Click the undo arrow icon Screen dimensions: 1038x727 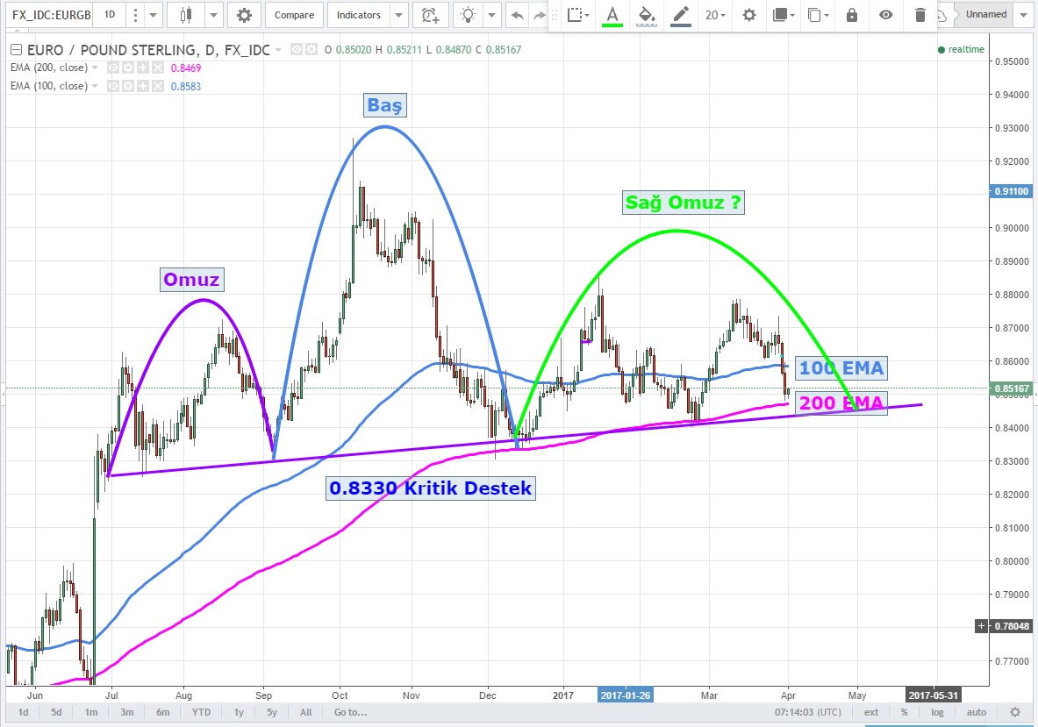[517, 15]
